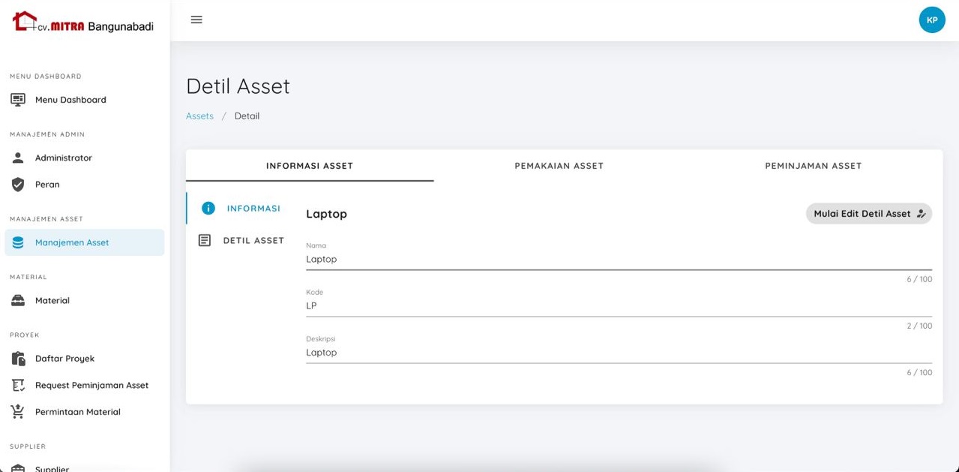This screenshot has height=472, width=959.
Task: Click the Deskripsi input field
Action: pos(619,353)
